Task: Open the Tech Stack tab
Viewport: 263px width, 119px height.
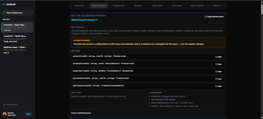Action: point(177,6)
